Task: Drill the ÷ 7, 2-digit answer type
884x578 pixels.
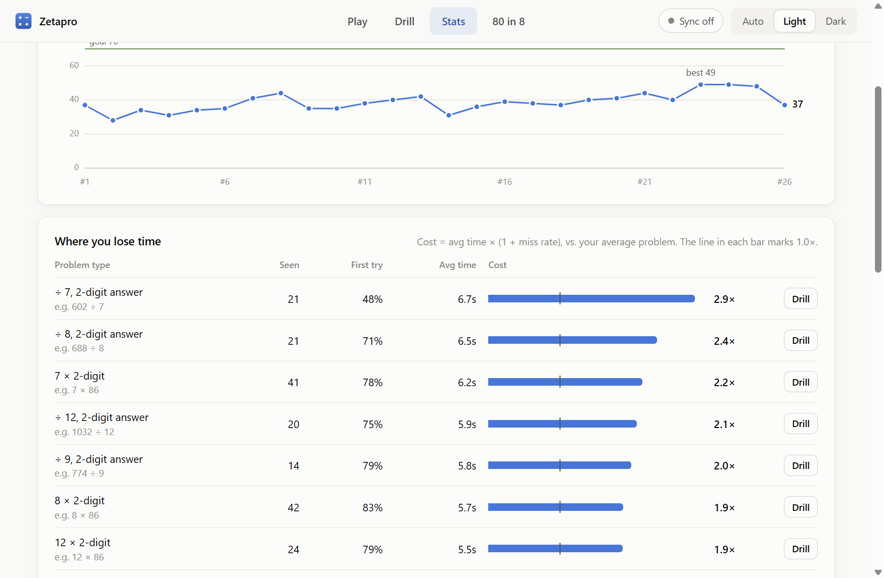Action: 801,299
